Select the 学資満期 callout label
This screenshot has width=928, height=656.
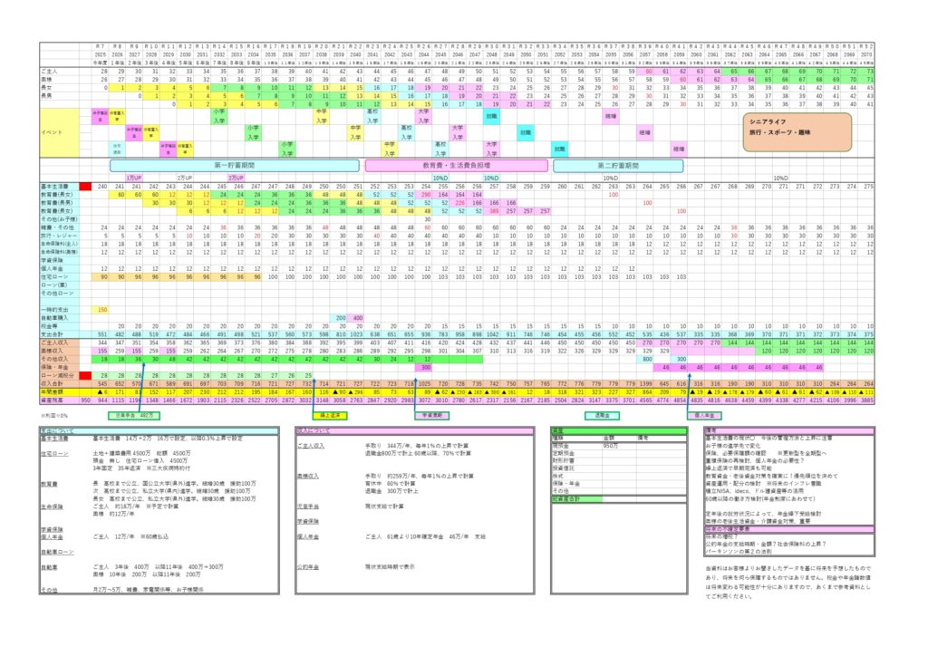tap(430, 416)
